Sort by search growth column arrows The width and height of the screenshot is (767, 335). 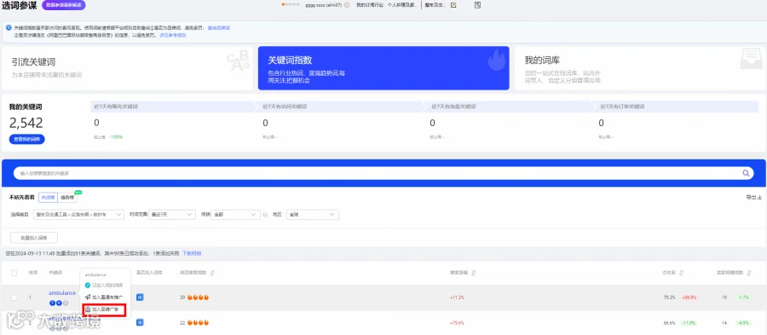pyautogui.click(x=474, y=273)
